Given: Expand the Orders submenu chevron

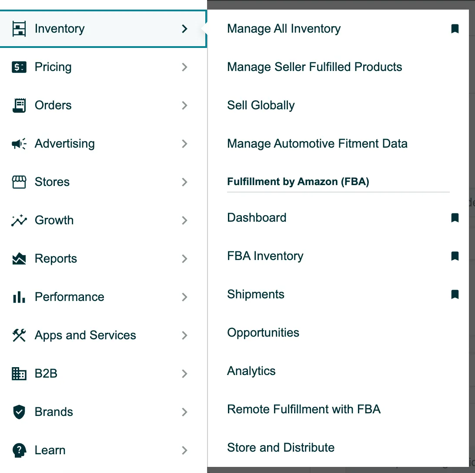Looking at the screenshot, I should coord(184,105).
